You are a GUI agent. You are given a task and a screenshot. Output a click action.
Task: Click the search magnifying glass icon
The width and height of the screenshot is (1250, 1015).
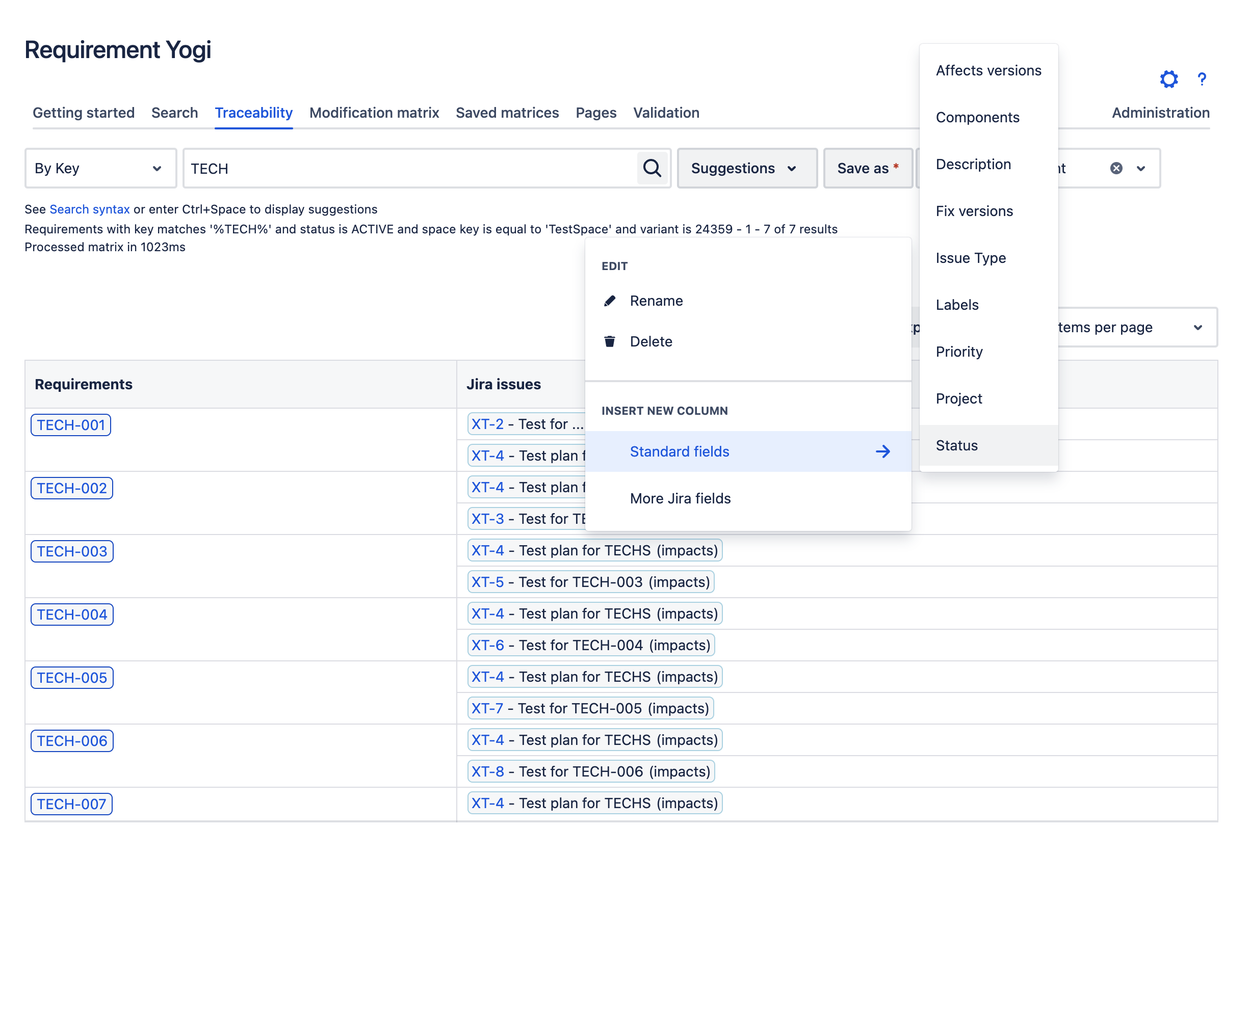[652, 168]
